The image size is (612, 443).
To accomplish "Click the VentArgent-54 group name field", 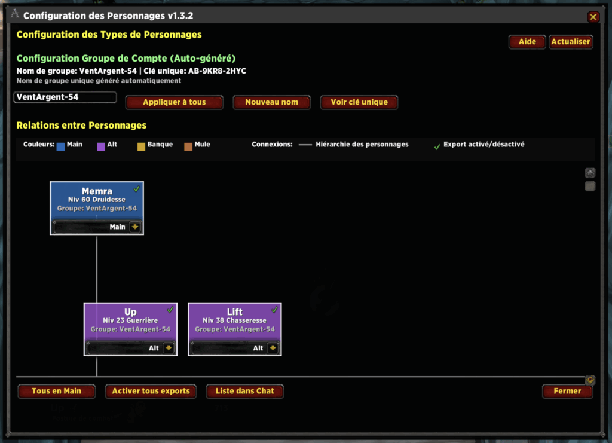I will coord(65,97).
